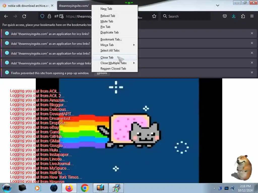This screenshot has width=258, height=193.
Task: Dismiss the ircs links notification
Action: point(252,33)
